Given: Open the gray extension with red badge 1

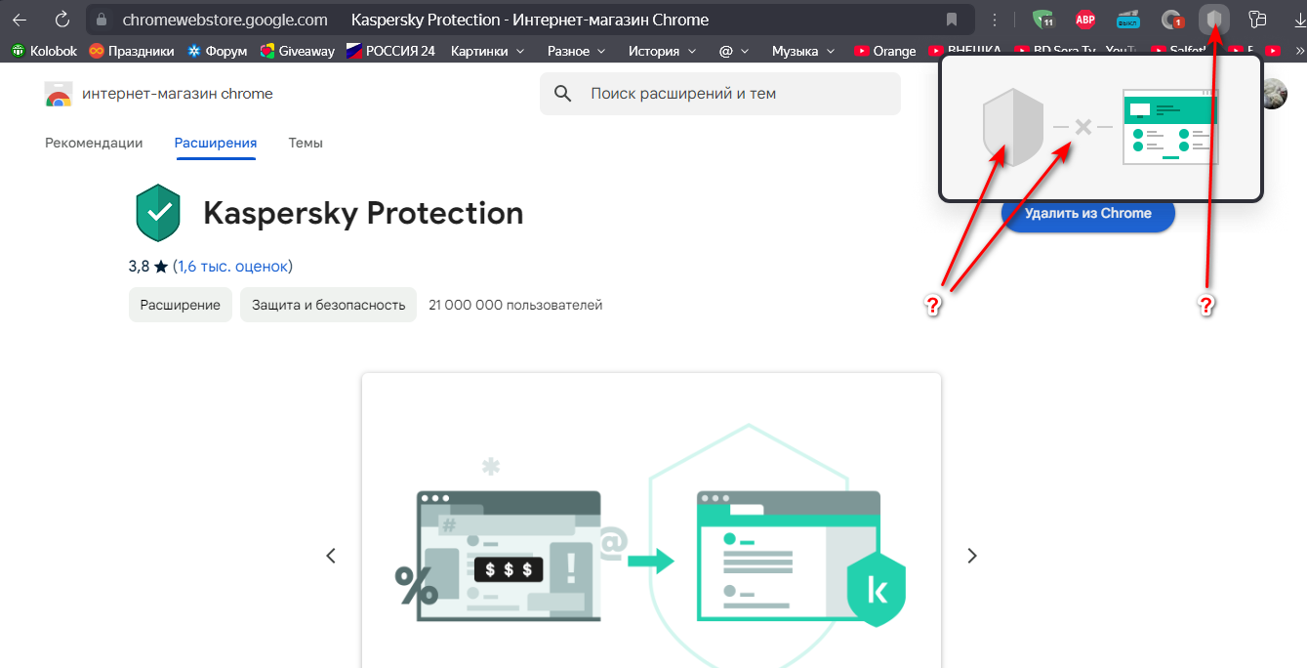Looking at the screenshot, I should point(1171,20).
